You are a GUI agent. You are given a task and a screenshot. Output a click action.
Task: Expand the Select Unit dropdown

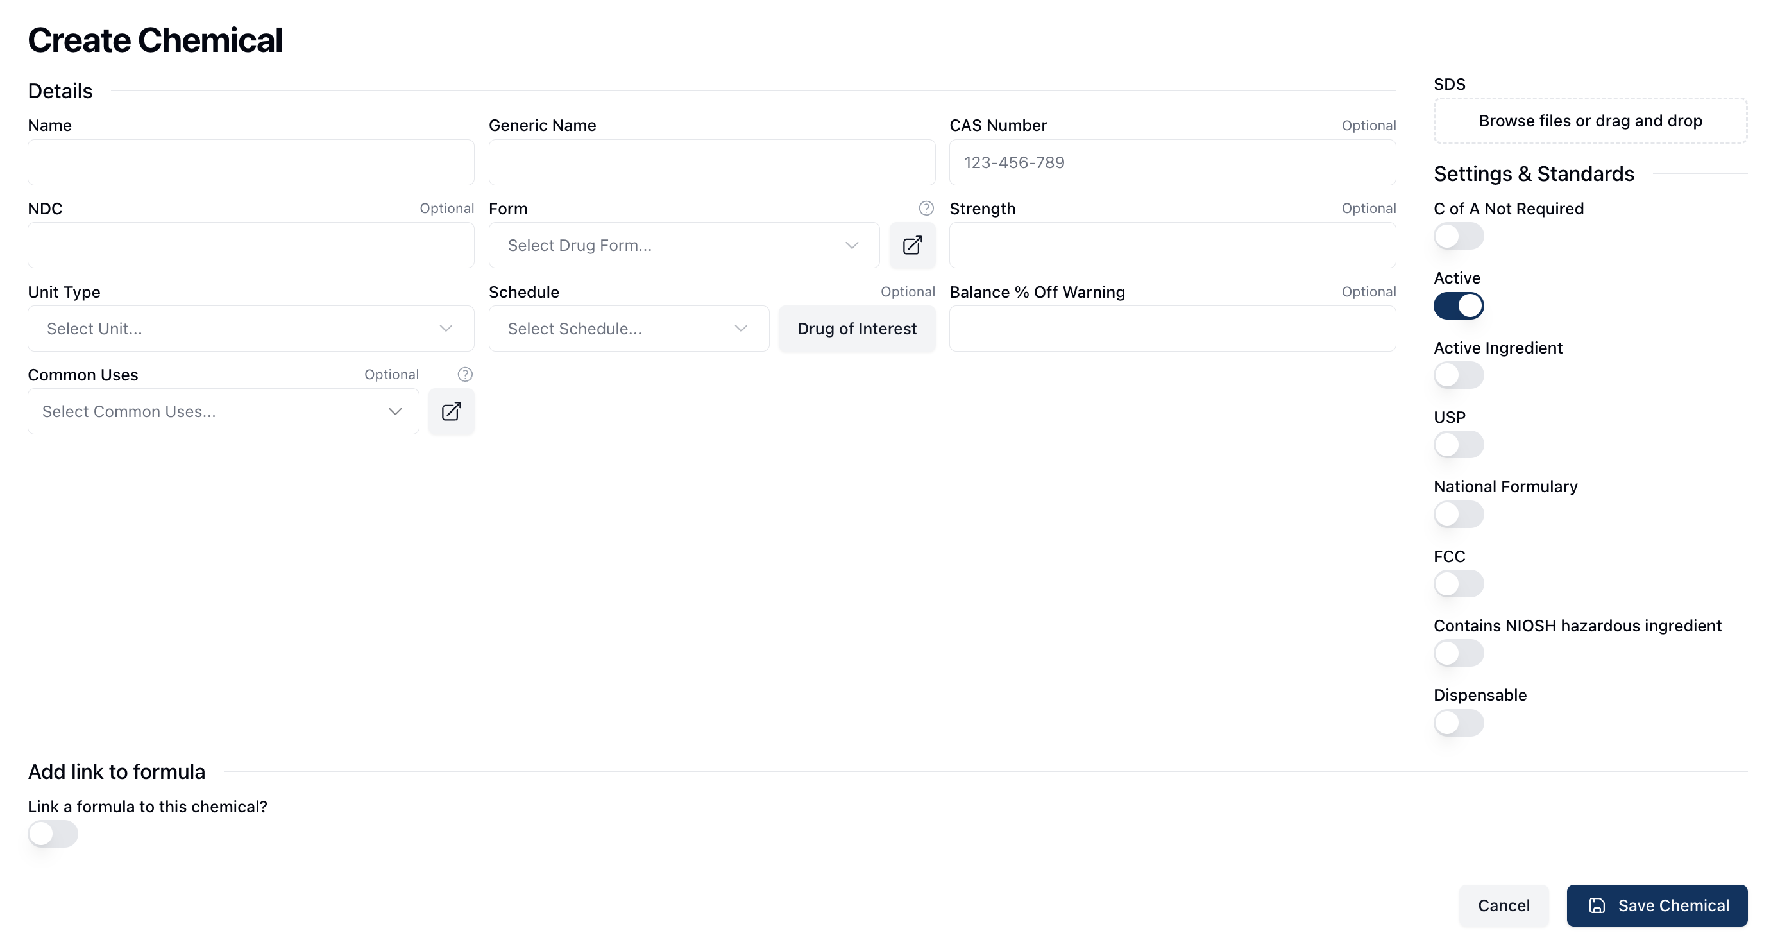tap(250, 329)
